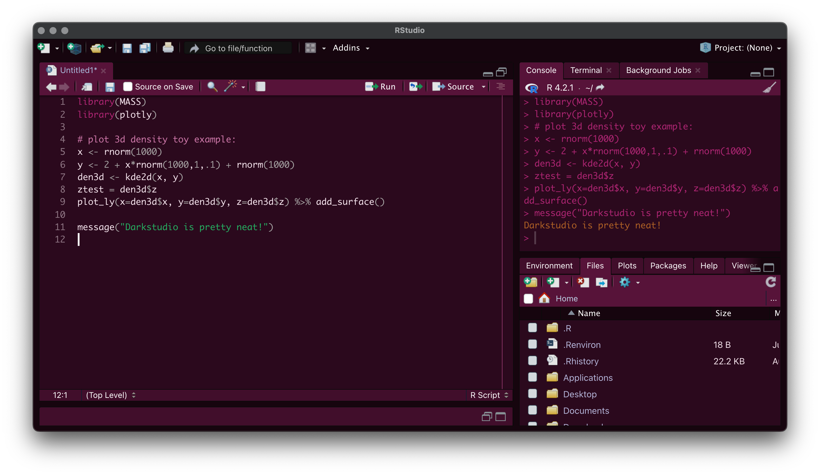Run the current line with Run button
820x475 pixels.
pos(380,87)
